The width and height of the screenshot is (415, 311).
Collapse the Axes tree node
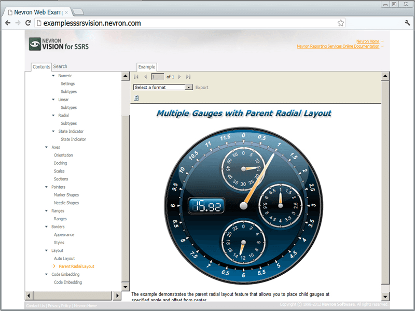pos(46,147)
